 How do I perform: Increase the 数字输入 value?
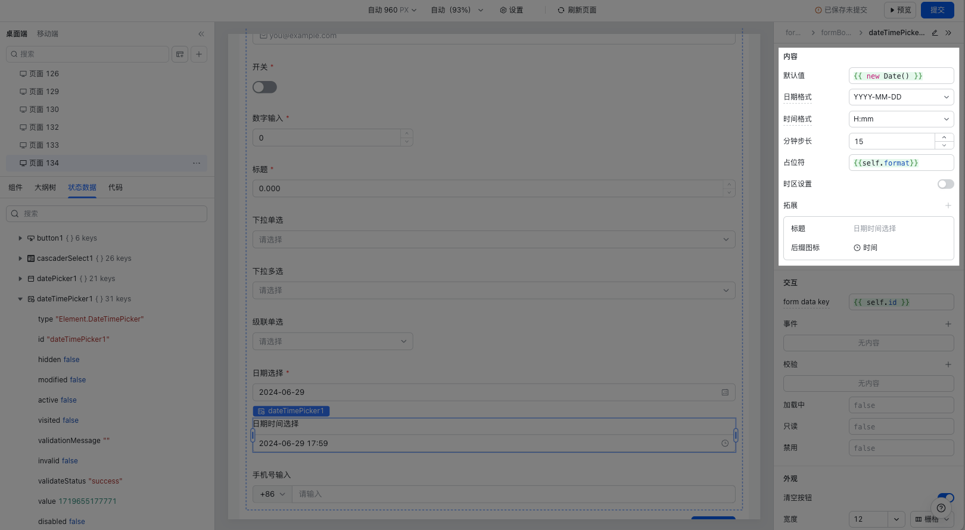(x=407, y=133)
